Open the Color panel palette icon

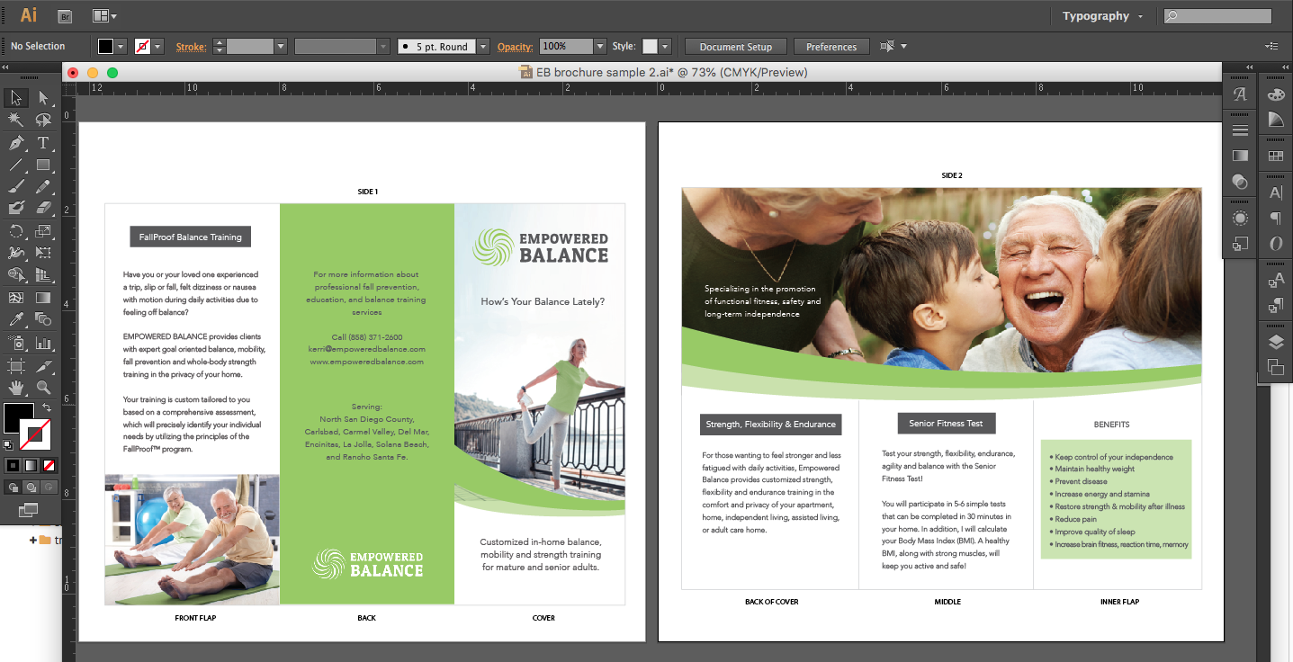pos(1276,94)
